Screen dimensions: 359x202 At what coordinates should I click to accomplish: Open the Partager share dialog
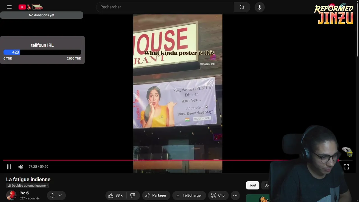(x=156, y=195)
